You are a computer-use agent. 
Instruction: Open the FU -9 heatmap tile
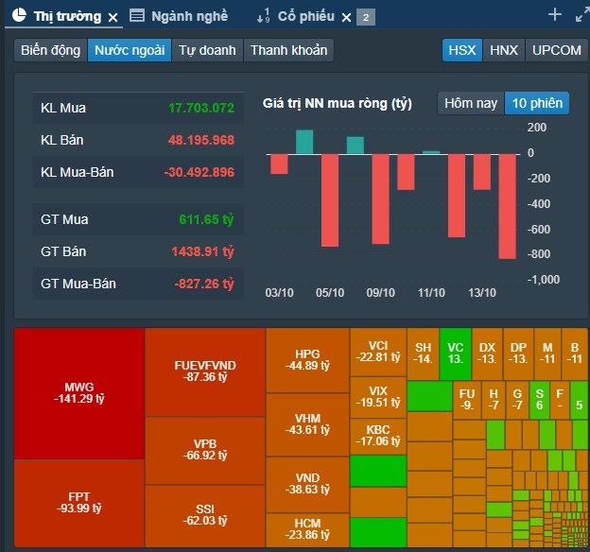(x=466, y=400)
